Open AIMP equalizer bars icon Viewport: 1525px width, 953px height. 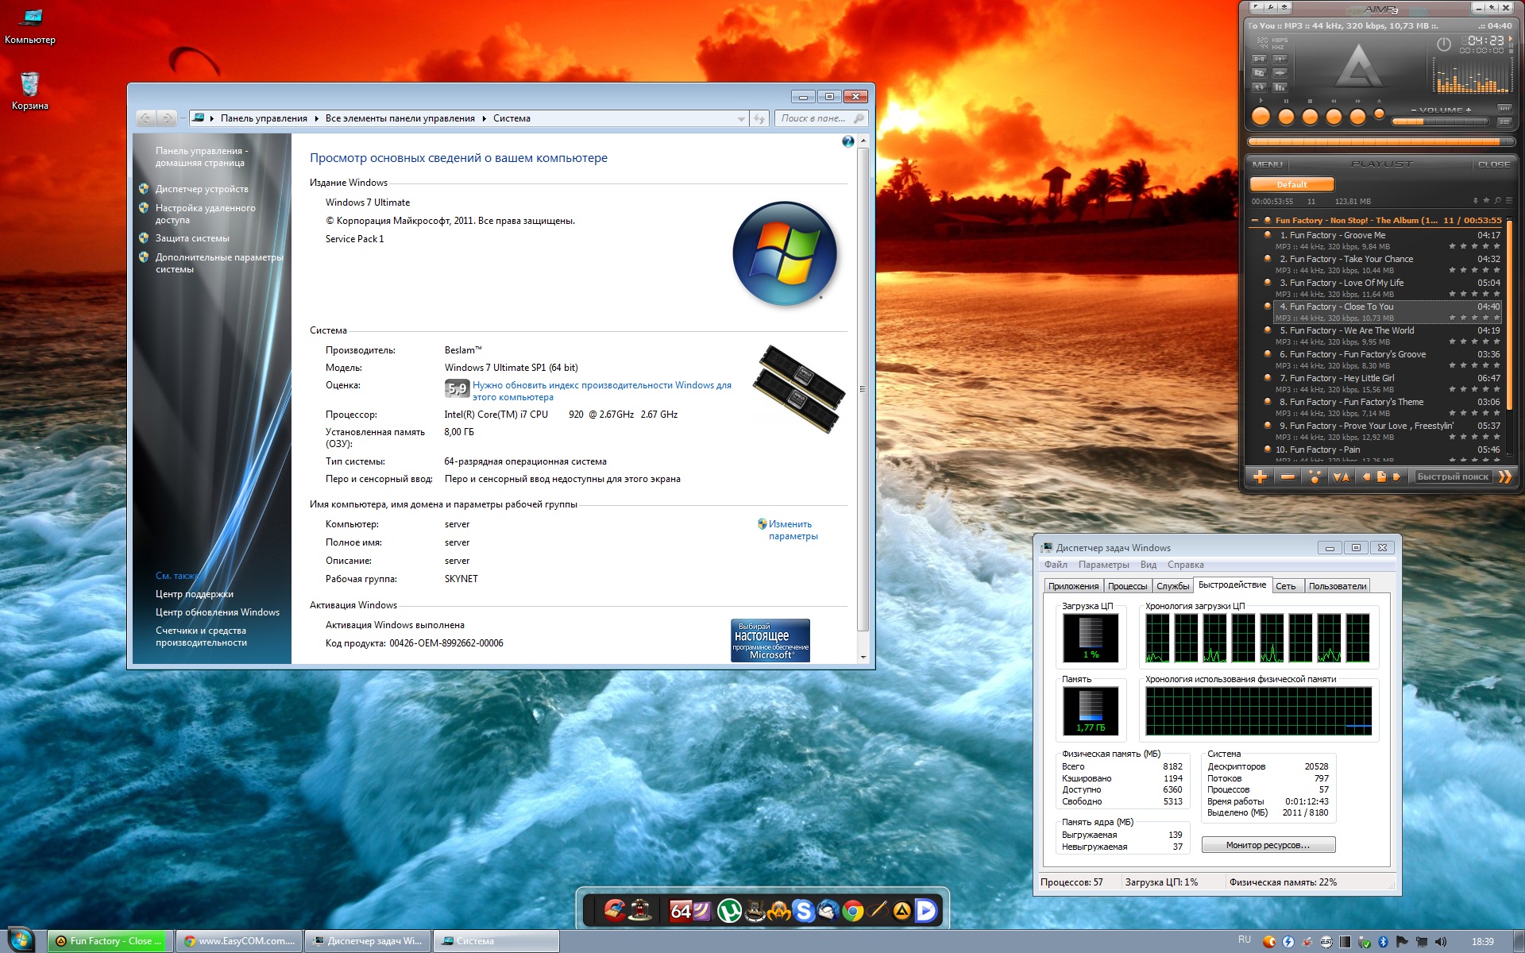(x=1280, y=87)
